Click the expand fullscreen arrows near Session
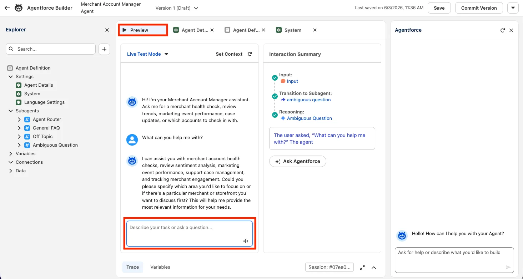The image size is (523, 279). tap(362, 267)
